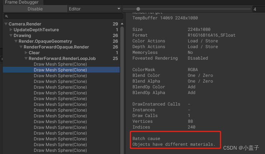Expand the UpdateDepthTexture node
The height and width of the screenshot is (154, 265).
pos(11,29)
